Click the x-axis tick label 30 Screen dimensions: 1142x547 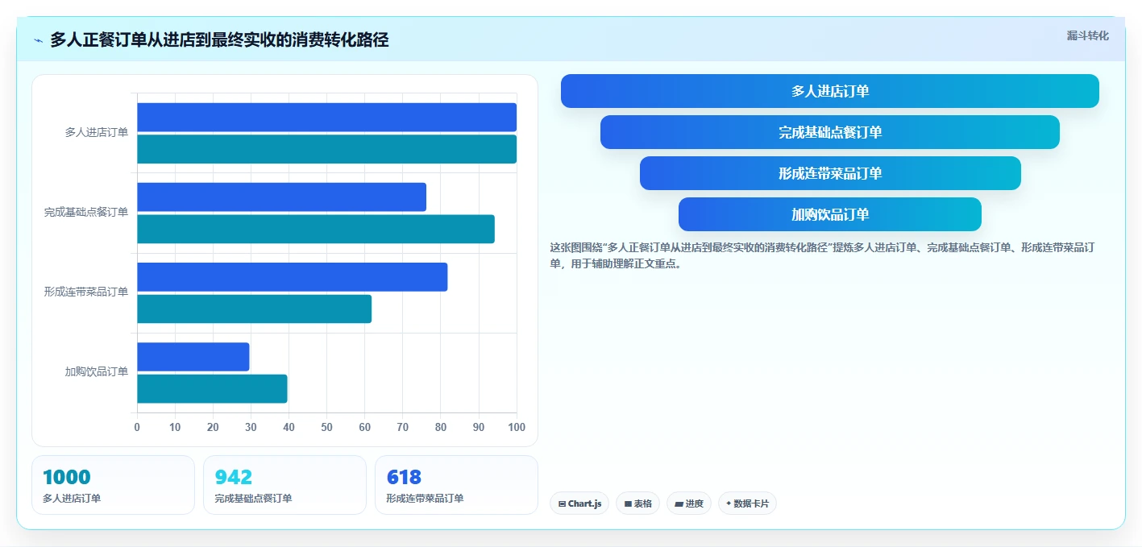[251, 427]
